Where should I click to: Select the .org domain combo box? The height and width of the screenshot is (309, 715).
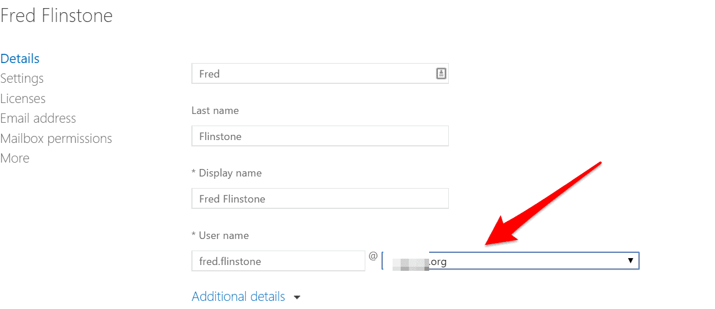click(510, 261)
